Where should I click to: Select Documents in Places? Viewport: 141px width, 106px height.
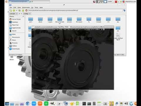(x=15, y=37)
